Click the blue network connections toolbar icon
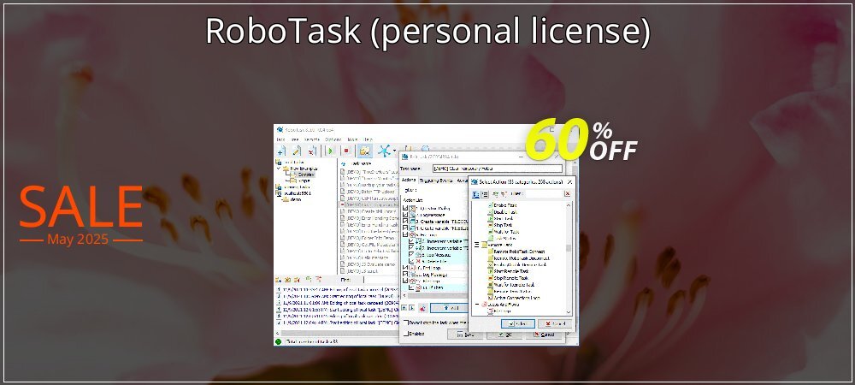The height and width of the screenshot is (385, 855). coord(386,151)
